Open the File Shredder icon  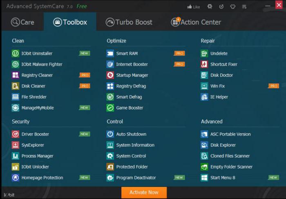tap(16, 97)
